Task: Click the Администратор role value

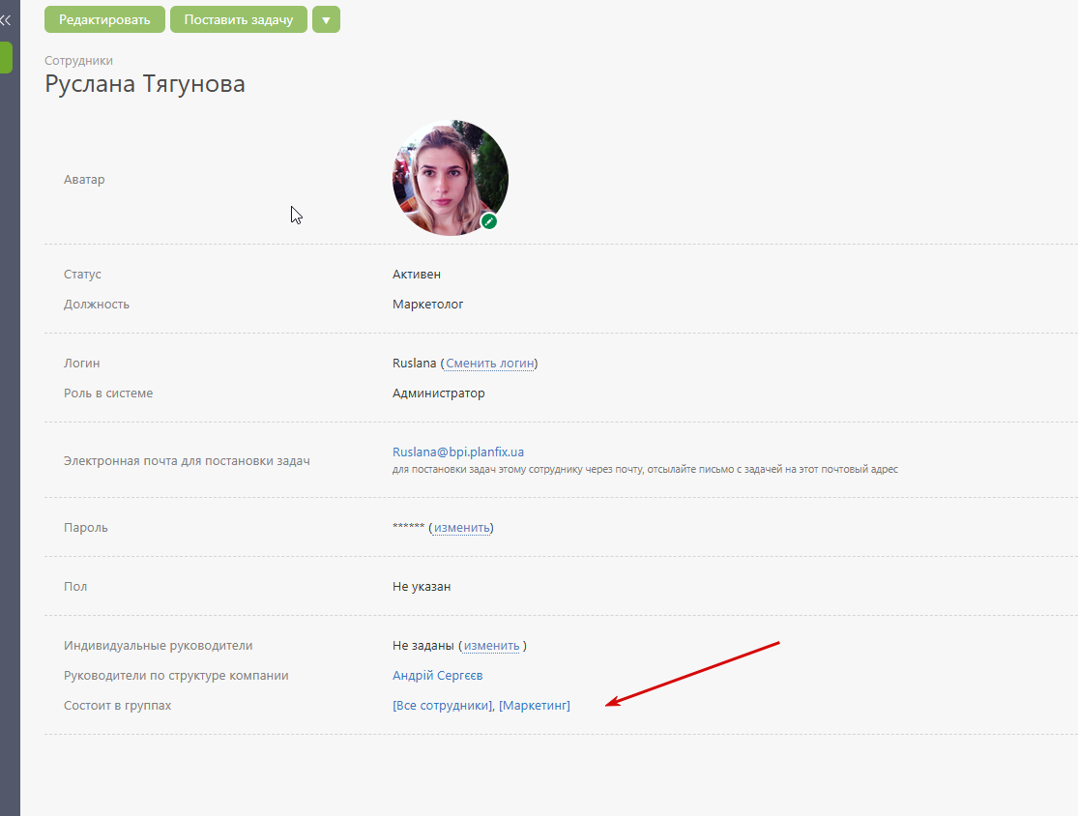Action: click(x=439, y=393)
